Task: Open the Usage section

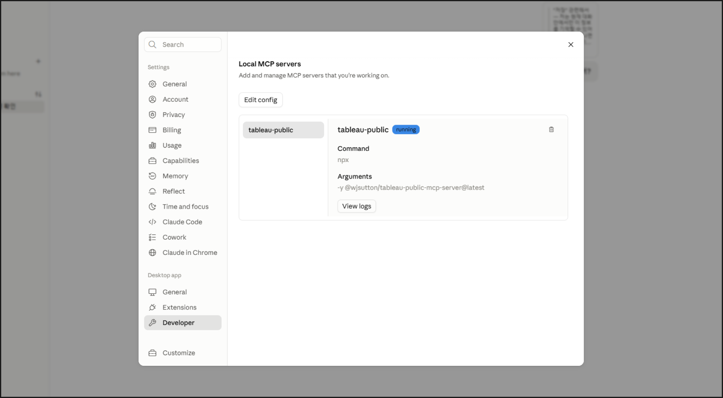Action: pyautogui.click(x=183, y=145)
